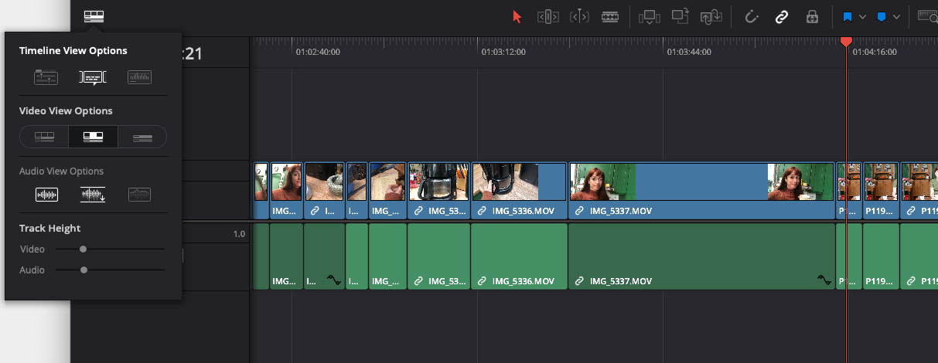Click the Overwrite Clip toolbar icon
Viewport: 938px width, 363px height.
[680, 16]
